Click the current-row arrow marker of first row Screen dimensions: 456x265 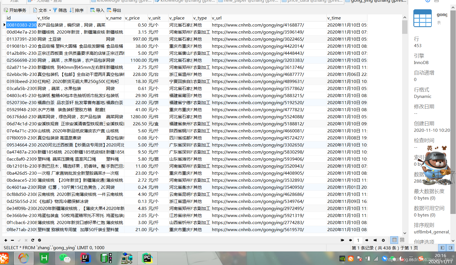click(x=4, y=25)
